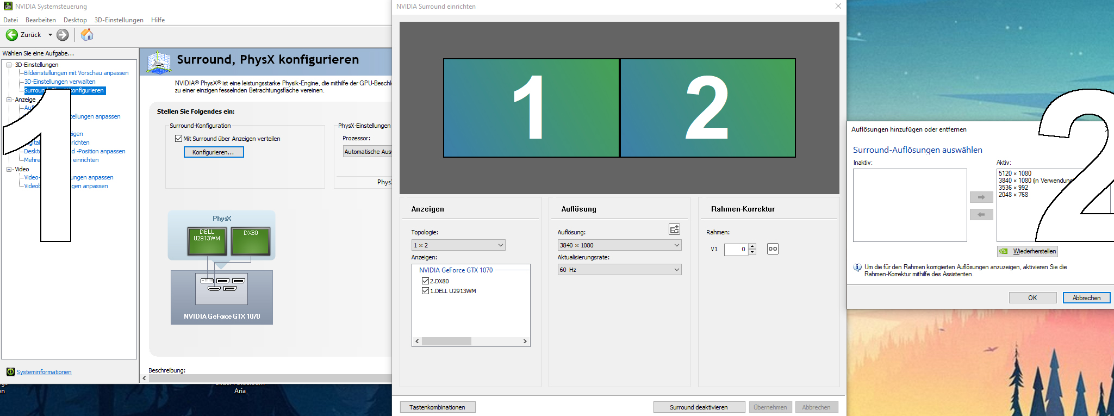The width and height of the screenshot is (1114, 416).
Task: Select 3840 × 1080 resolution in Aktiv list
Action: point(1036,181)
